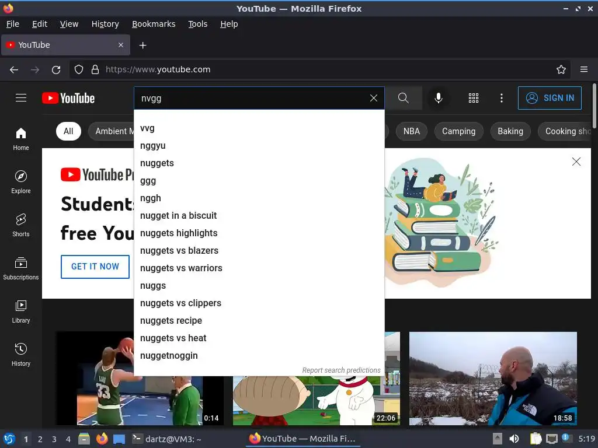Open History in the sidebar
Screen dimensions: 598x448
(x=21, y=355)
